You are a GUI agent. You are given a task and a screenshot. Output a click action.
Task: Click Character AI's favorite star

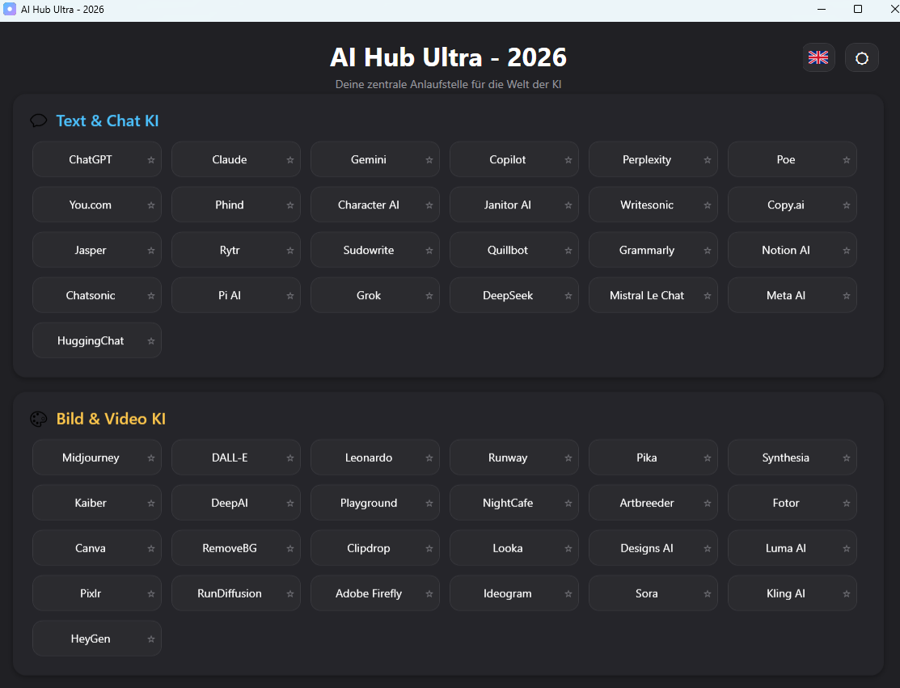point(429,205)
